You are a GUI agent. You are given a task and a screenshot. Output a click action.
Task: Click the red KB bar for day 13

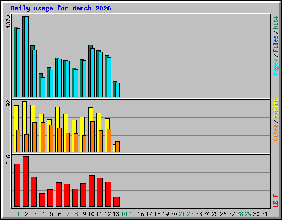click(x=116, y=202)
